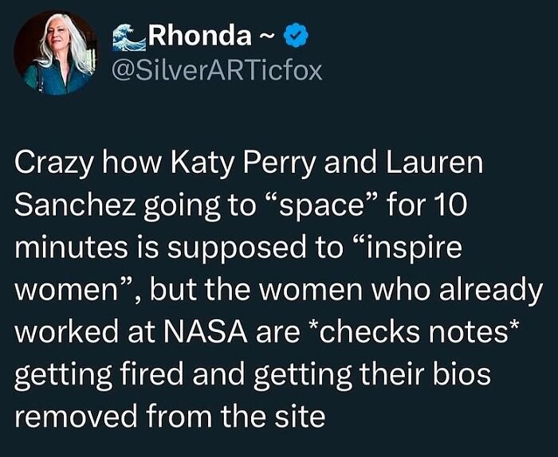Viewport: 558px width, 457px height.
Task: Click Rhonda's profile avatar photo
Action: pos(55,53)
